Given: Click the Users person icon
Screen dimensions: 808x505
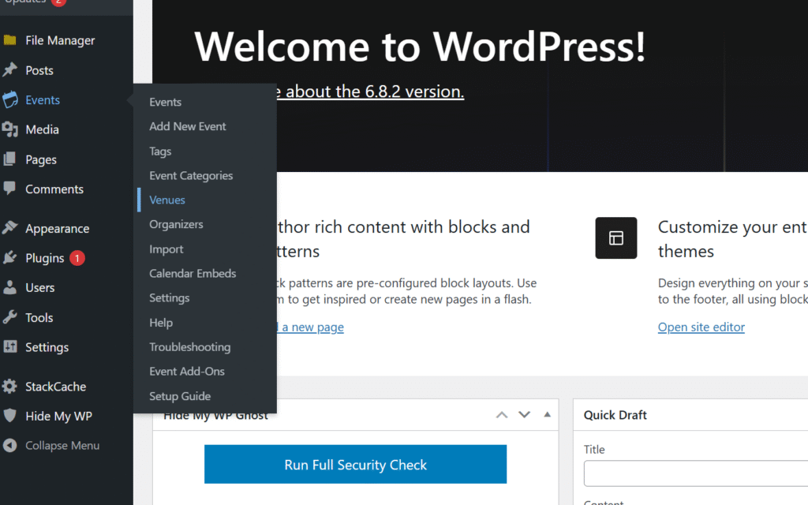Looking at the screenshot, I should point(10,287).
